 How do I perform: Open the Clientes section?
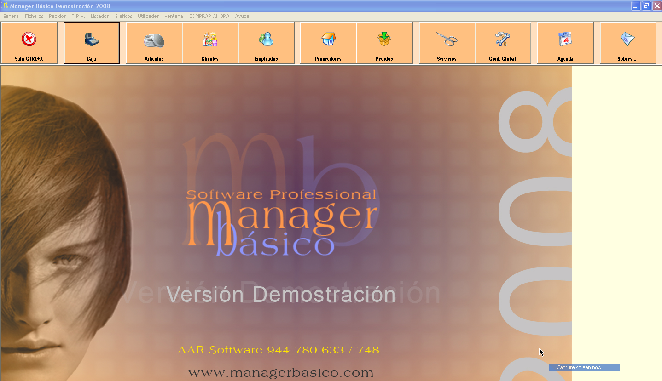(210, 43)
